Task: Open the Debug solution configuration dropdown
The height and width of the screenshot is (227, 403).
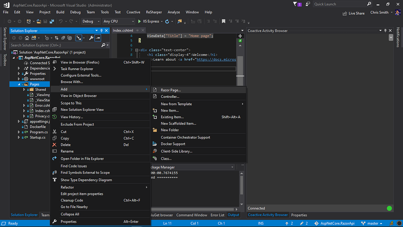Action: pyautogui.click(x=91, y=21)
